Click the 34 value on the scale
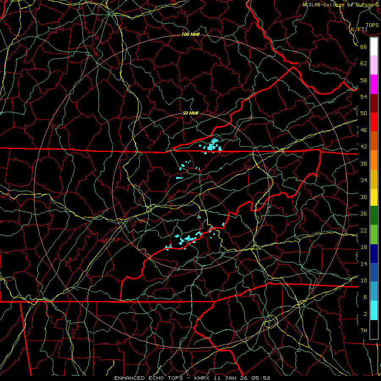 (364, 180)
